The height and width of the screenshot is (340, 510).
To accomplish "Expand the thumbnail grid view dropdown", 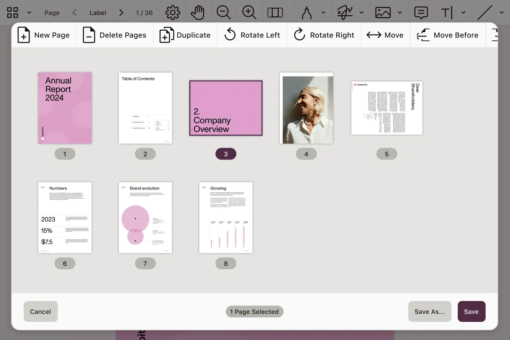I will 29,12.
